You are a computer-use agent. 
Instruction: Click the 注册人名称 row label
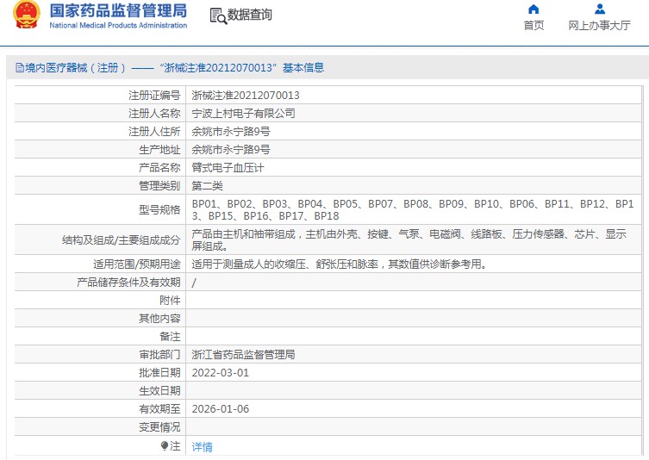pos(154,114)
